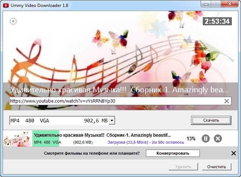Click the Конвертировать button
The height and width of the screenshot is (177, 241).
(x=173, y=153)
